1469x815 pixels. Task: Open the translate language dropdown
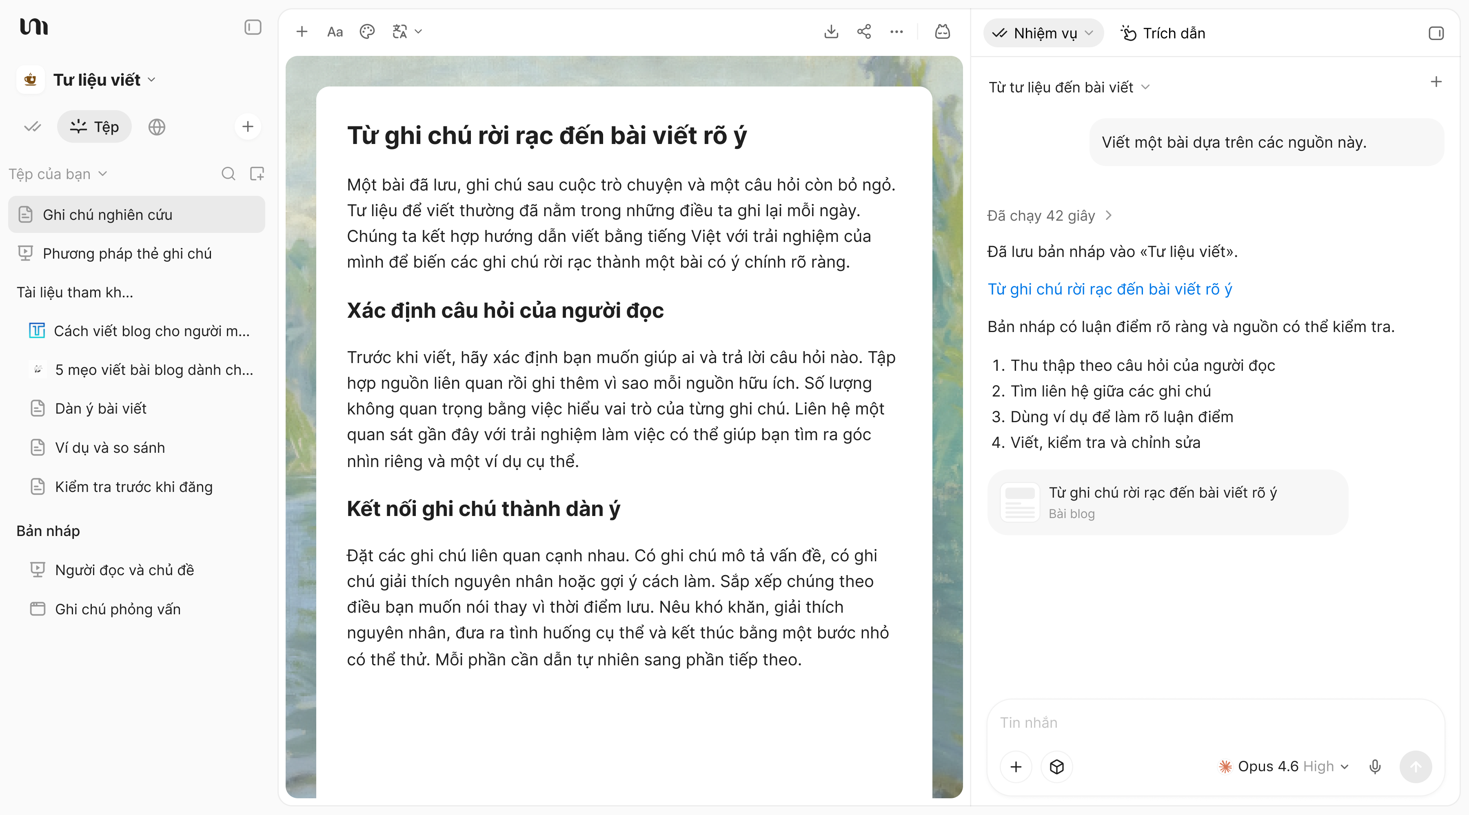407,32
